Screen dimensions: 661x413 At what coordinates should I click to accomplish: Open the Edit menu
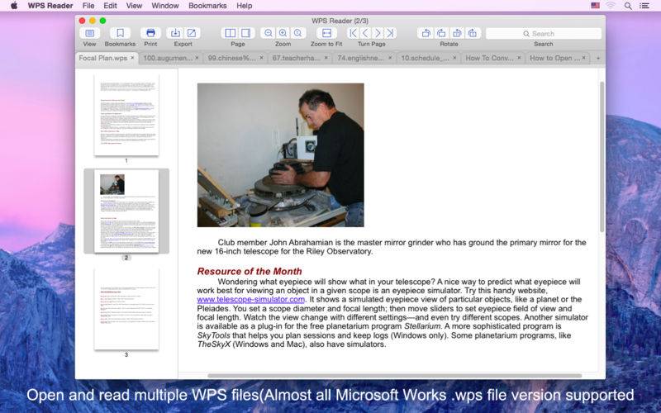click(x=110, y=6)
